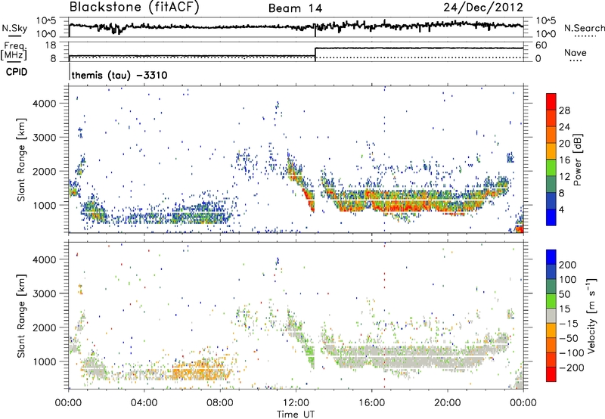Viewport: 605px width, 419px height.
Task: Click the '16:00' time axis label
Action: (x=371, y=403)
